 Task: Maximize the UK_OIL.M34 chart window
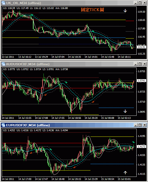[x=140, y=3]
